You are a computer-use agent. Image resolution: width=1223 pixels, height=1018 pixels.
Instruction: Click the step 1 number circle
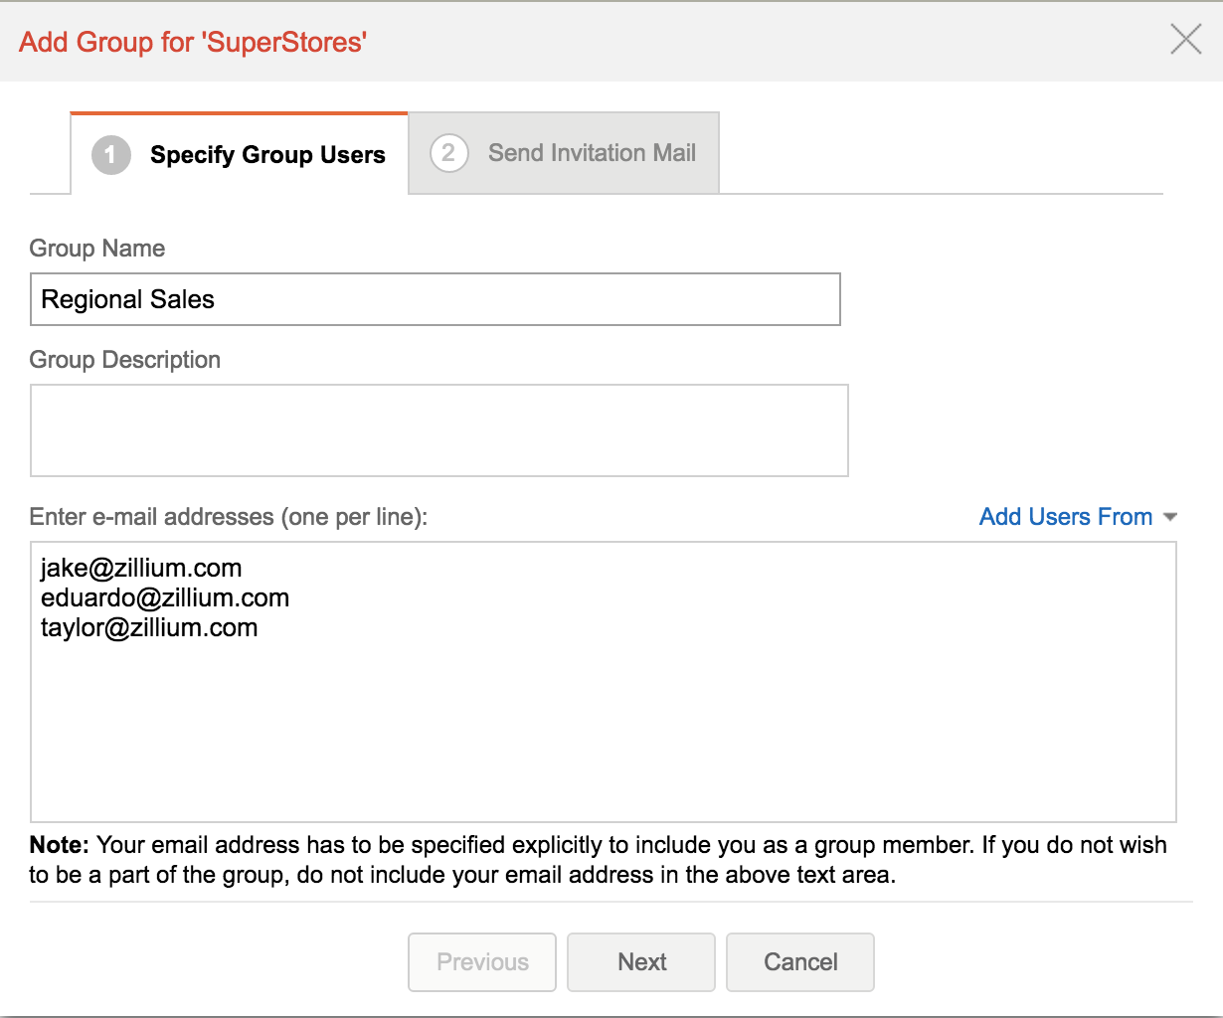tap(110, 155)
